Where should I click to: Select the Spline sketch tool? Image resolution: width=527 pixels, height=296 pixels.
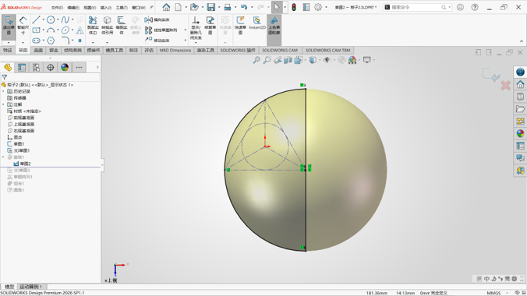pyautogui.click(x=65, y=19)
